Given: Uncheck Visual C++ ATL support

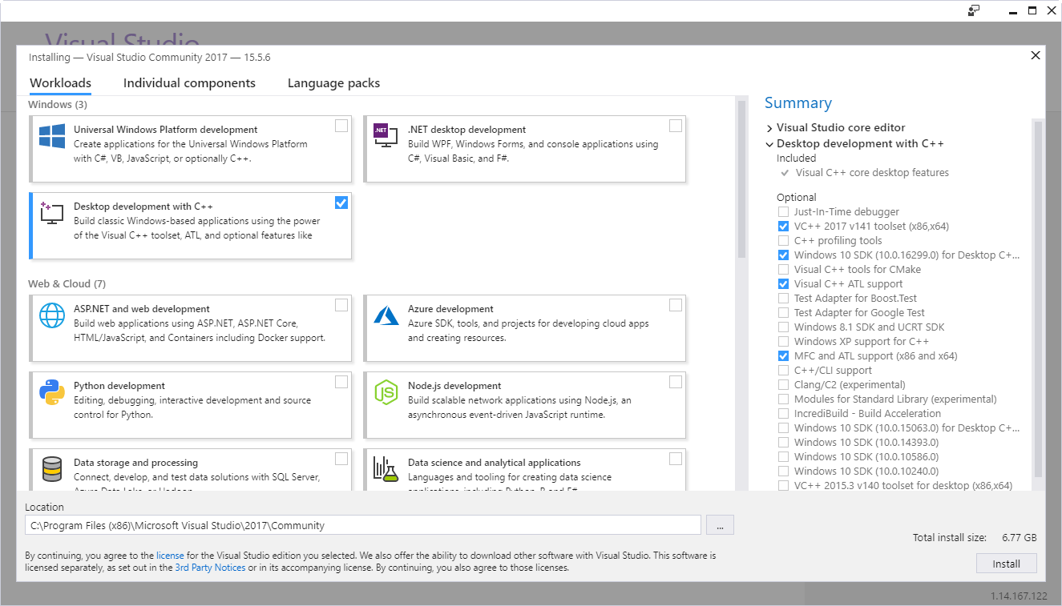Looking at the screenshot, I should [x=783, y=284].
